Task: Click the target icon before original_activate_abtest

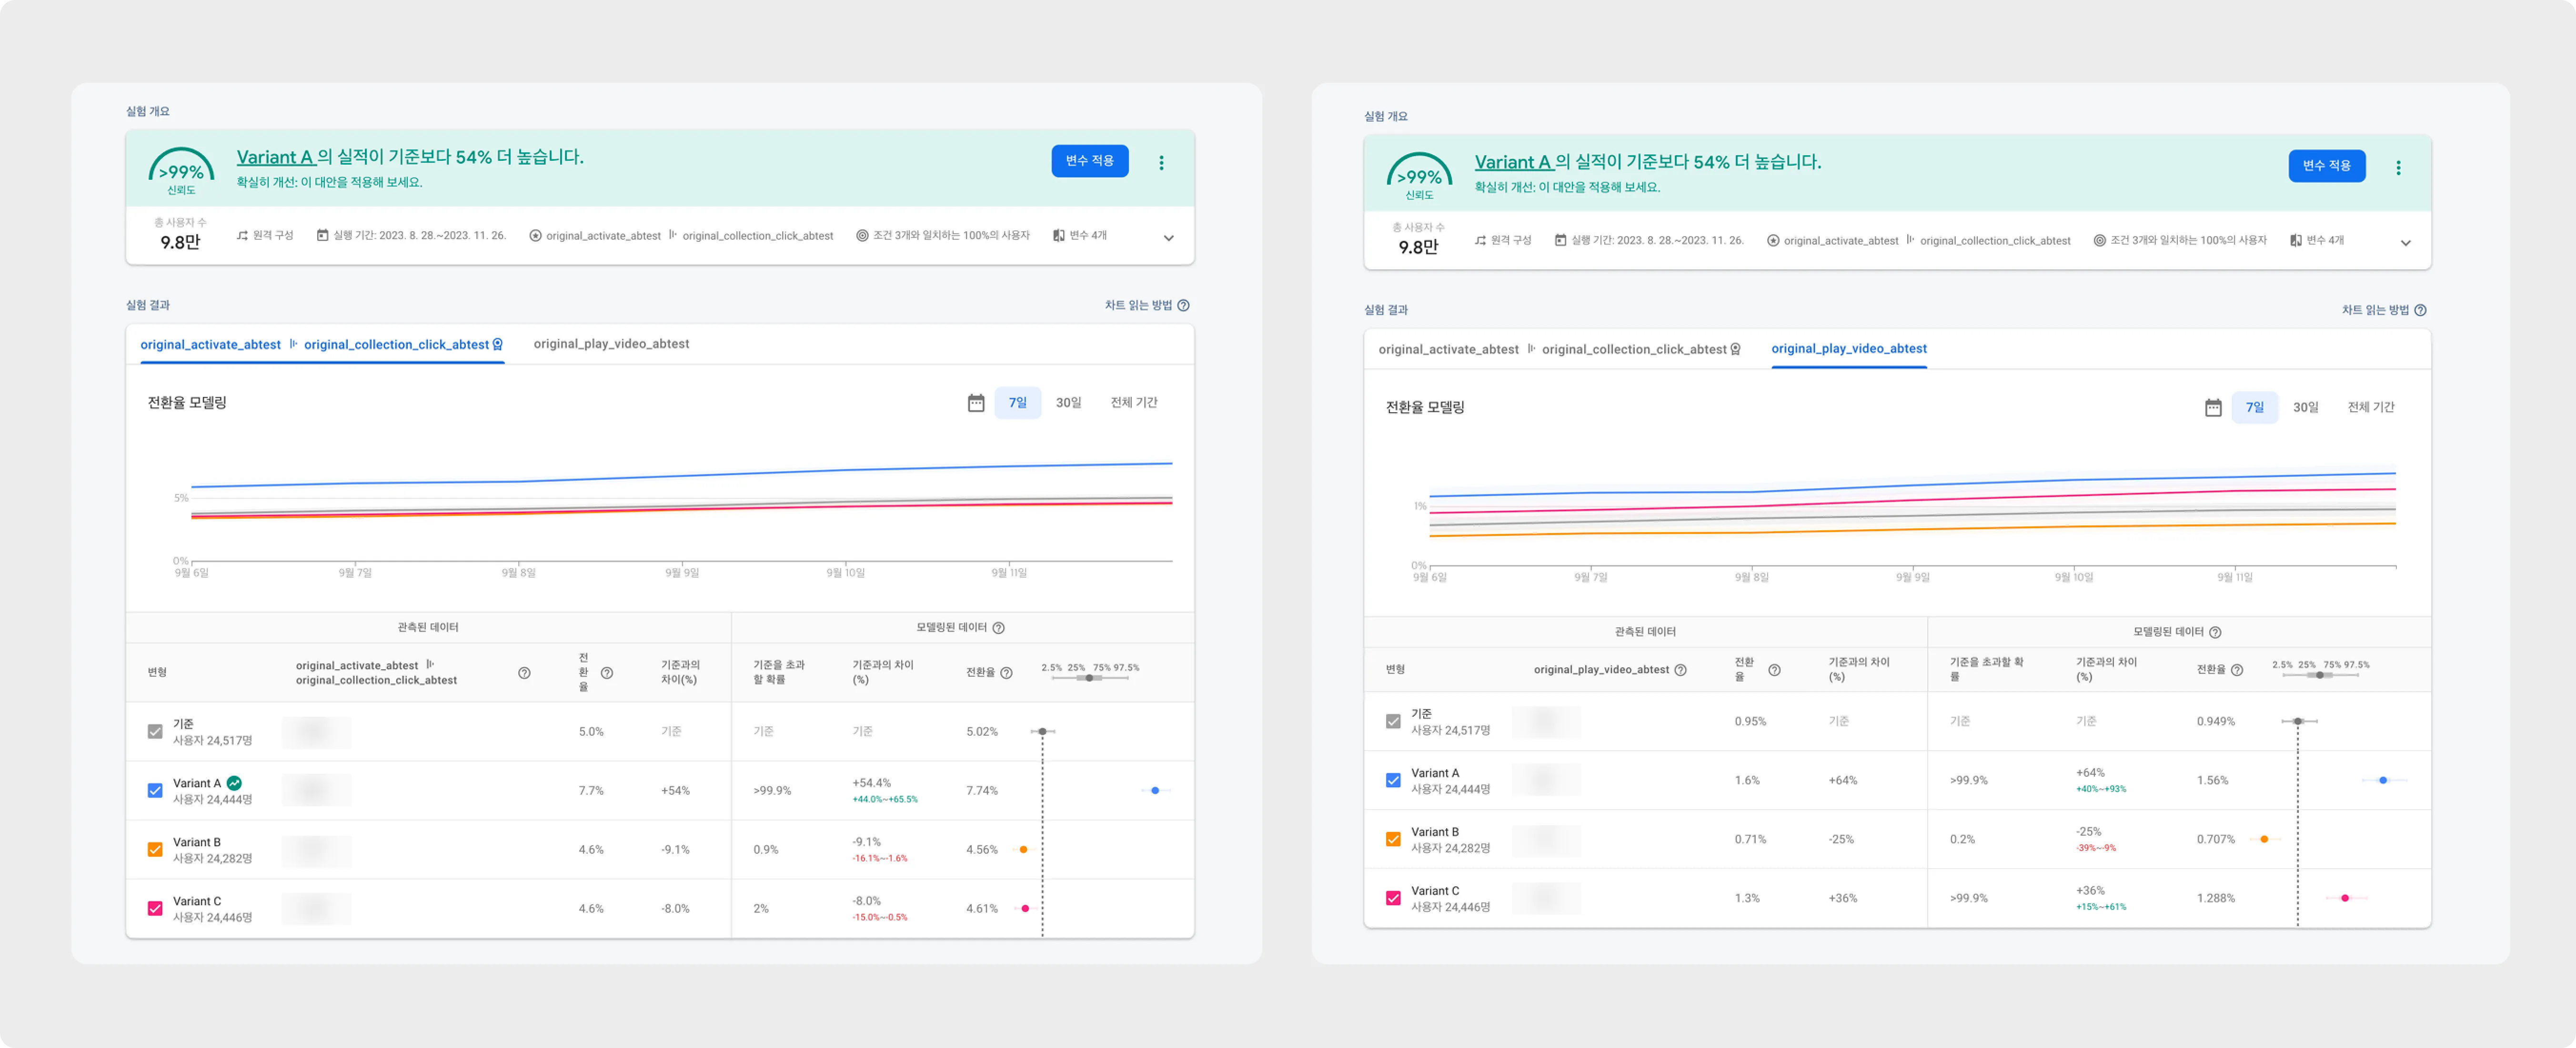Action: point(536,236)
